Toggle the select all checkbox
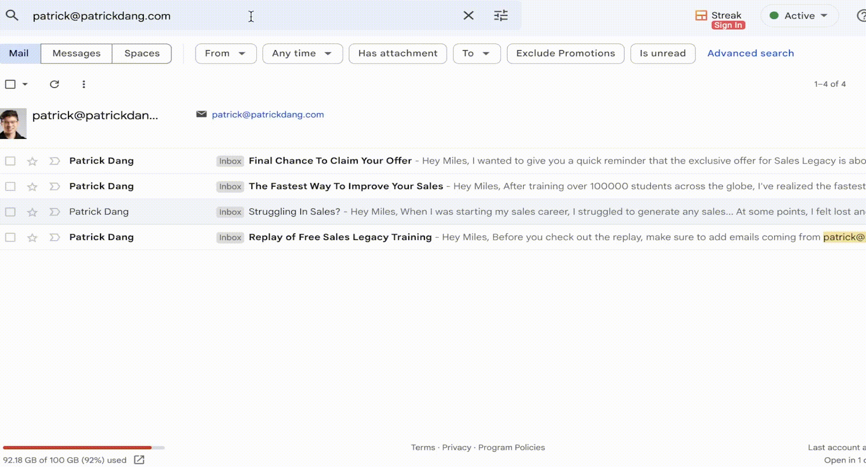The width and height of the screenshot is (866, 467). pyautogui.click(x=10, y=84)
